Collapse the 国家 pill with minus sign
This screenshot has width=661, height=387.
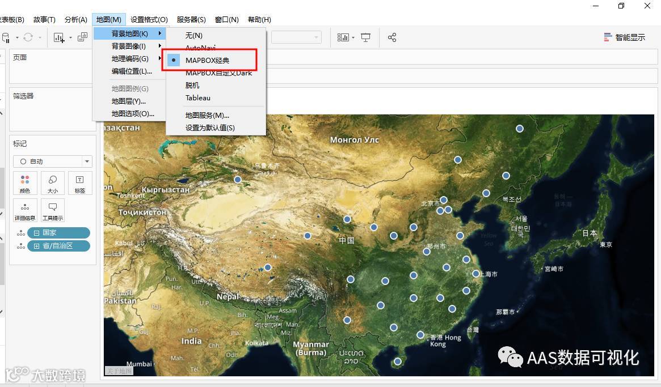[x=37, y=233]
